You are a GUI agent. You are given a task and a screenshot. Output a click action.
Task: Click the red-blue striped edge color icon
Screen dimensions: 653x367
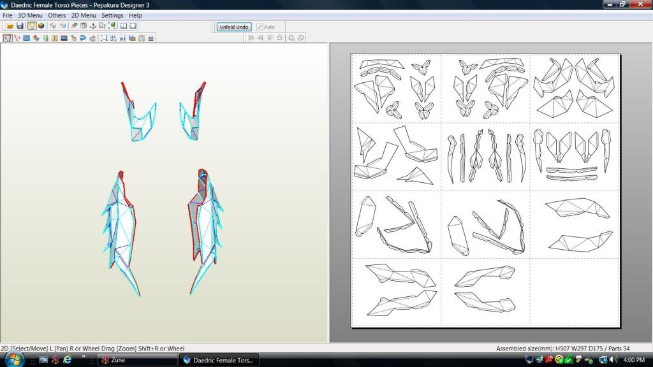pos(36,38)
